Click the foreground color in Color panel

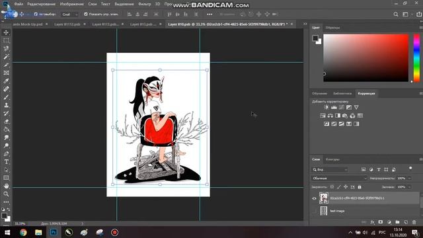[x=315, y=38]
